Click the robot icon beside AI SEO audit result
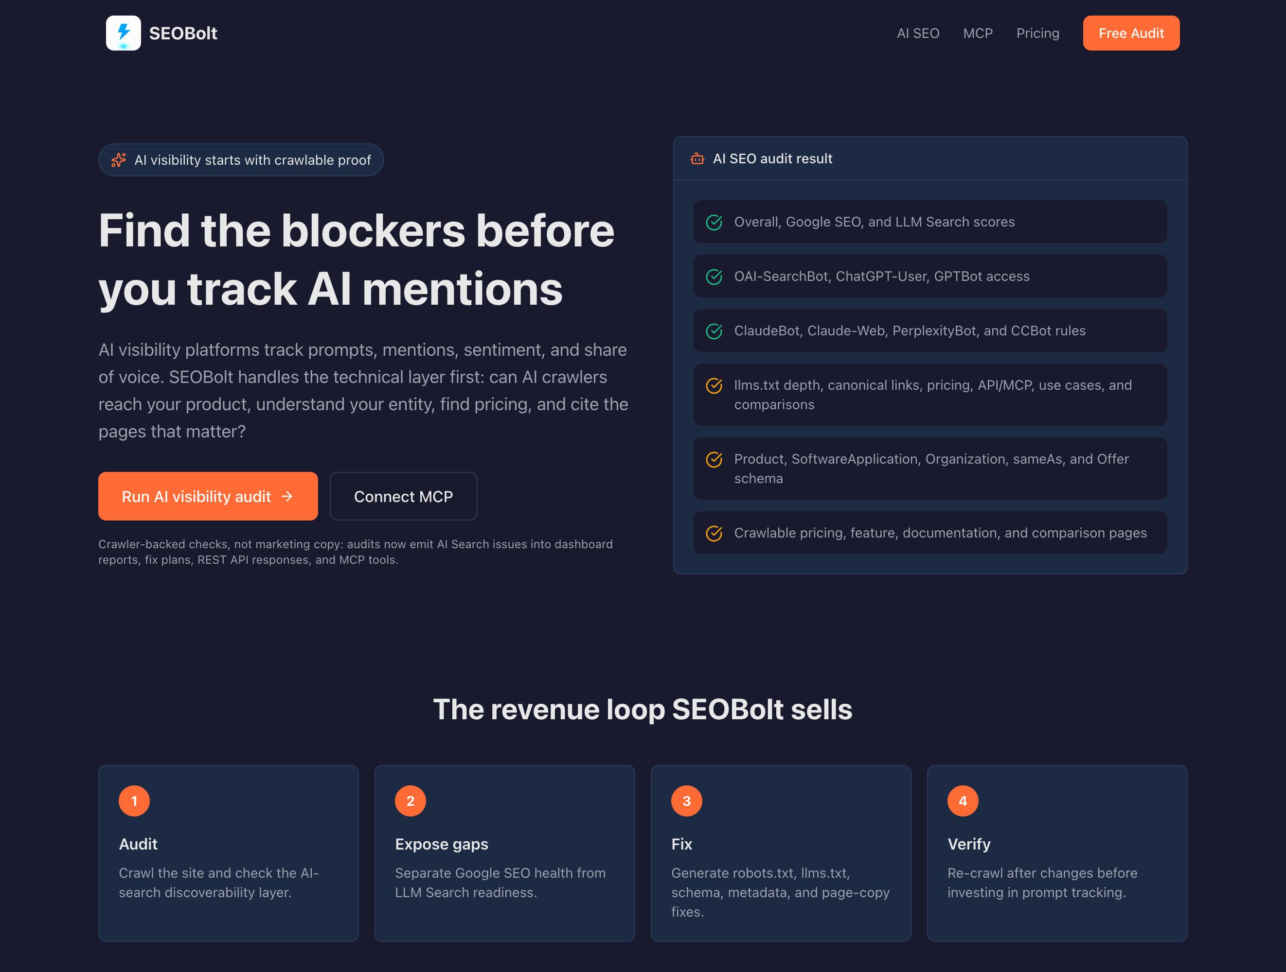Viewport: 1286px width, 972px height. tap(697, 158)
